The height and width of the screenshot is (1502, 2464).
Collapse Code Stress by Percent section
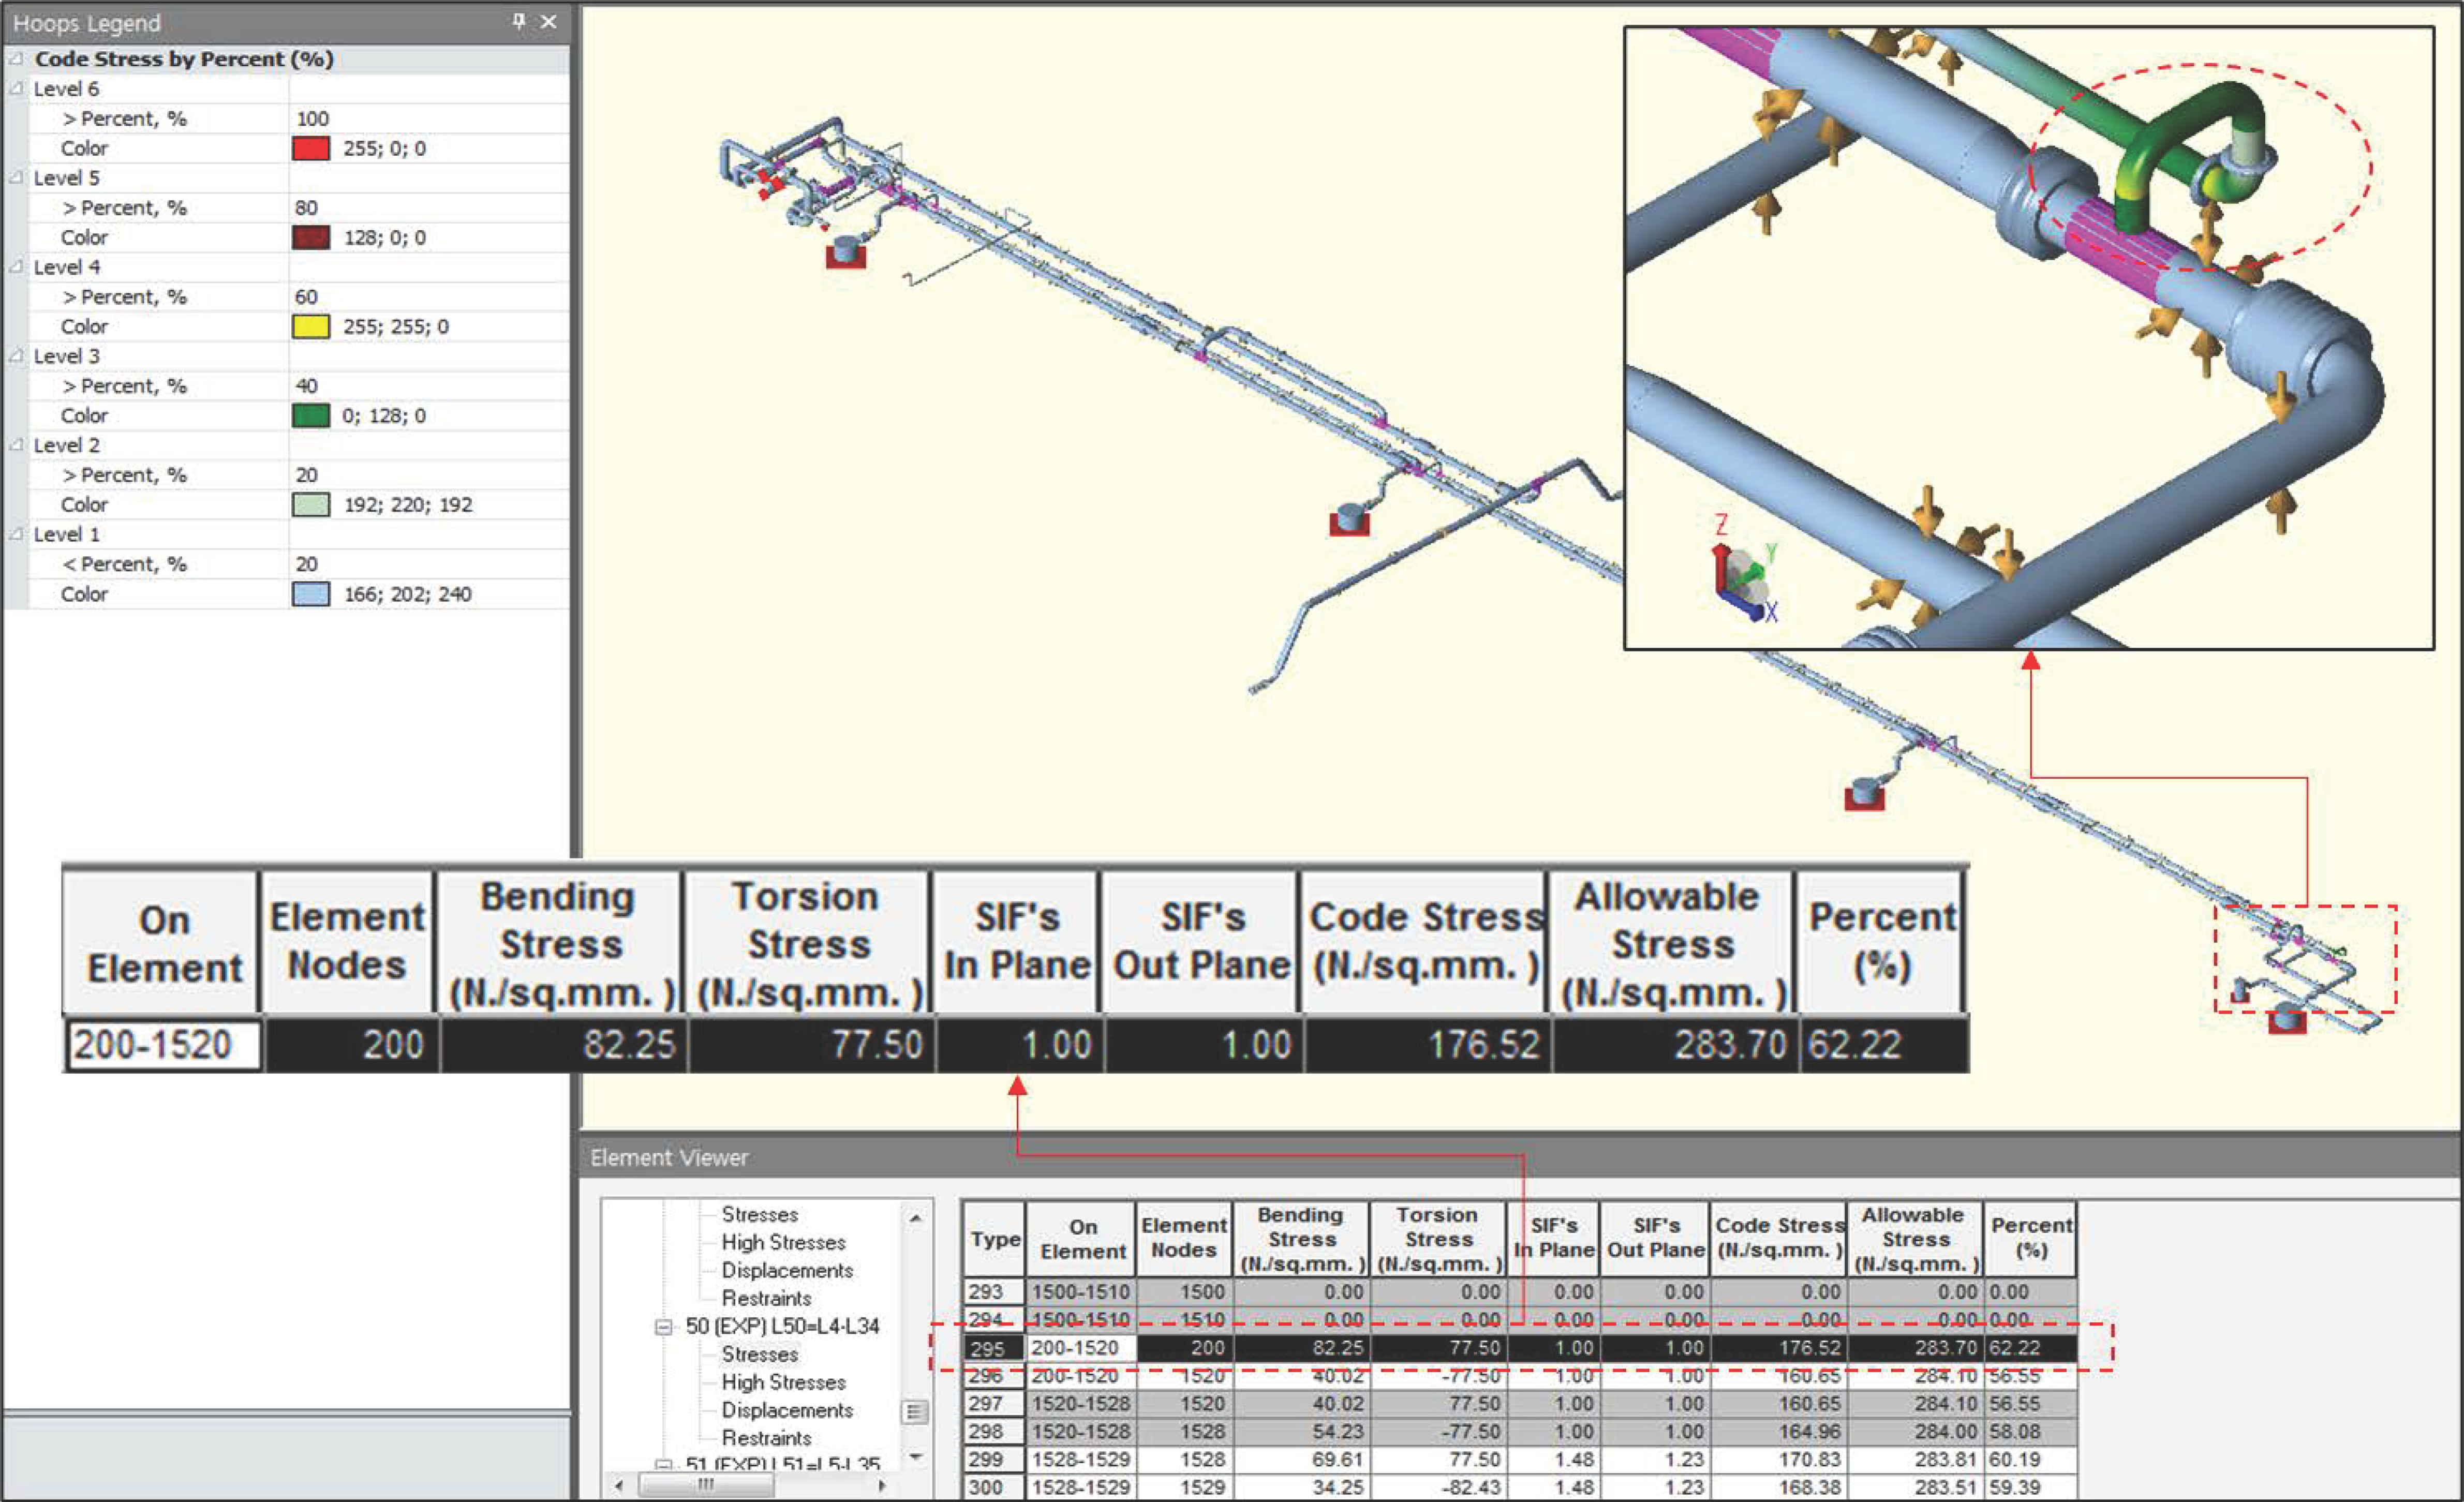[16, 59]
